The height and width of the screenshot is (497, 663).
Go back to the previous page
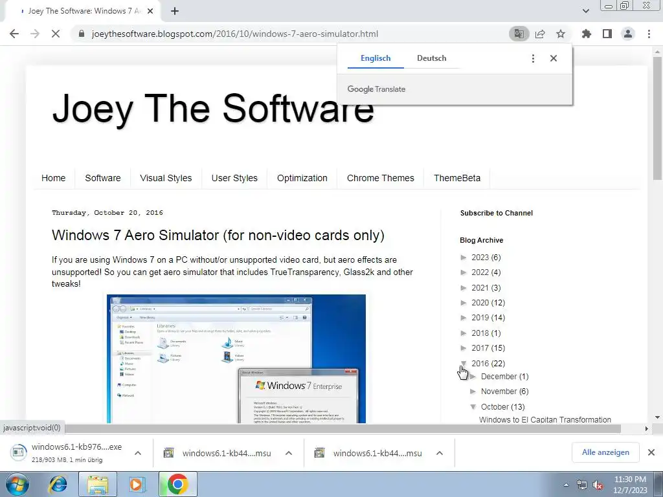[x=14, y=34]
